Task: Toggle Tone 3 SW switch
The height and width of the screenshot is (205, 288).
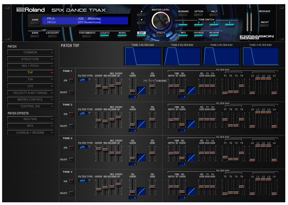Action: [x=71, y=147]
